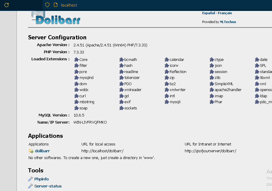Click the puzzle icon next to SimpleXML

click(x=212, y=84)
